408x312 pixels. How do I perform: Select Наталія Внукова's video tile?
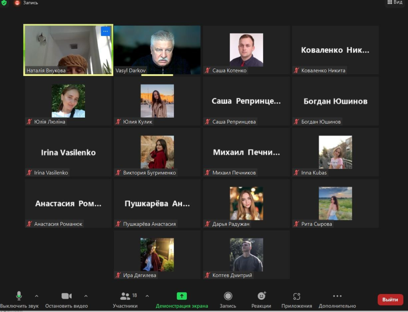coord(68,50)
